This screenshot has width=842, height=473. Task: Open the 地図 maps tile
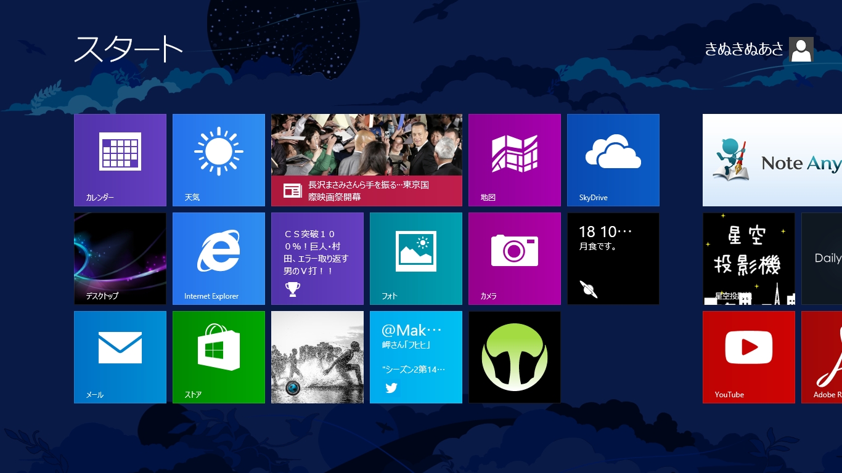pos(515,160)
